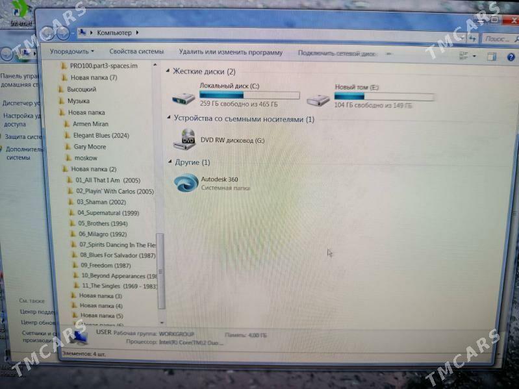Click Подключить сетевой диск button

336,53
